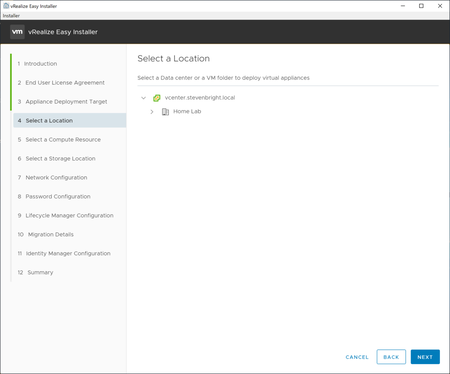The width and height of the screenshot is (450, 374).
Task: Switch to Network Configuration step
Action: point(56,178)
